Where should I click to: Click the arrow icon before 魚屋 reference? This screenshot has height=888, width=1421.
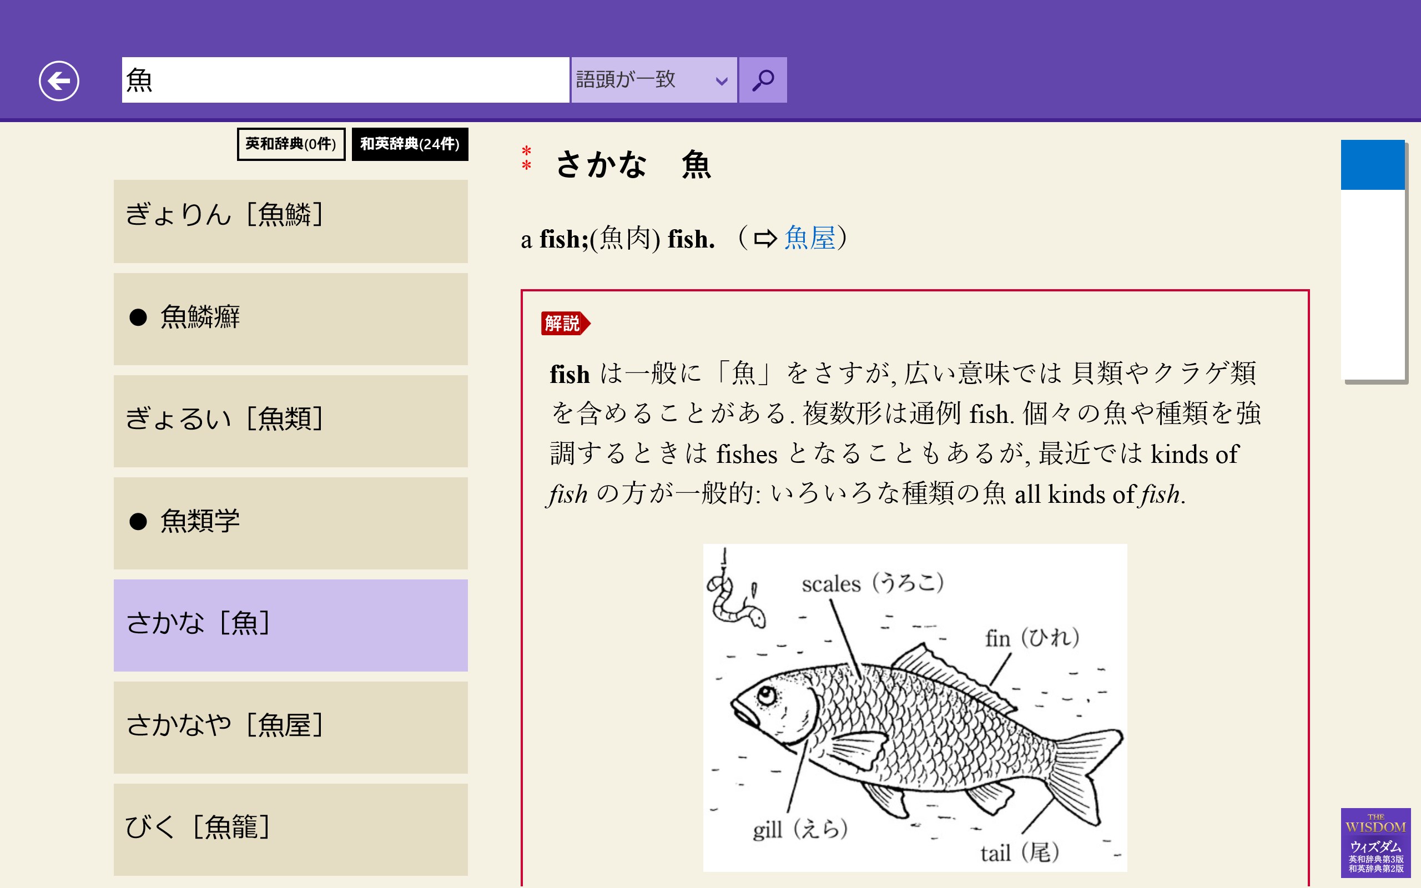point(765,239)
